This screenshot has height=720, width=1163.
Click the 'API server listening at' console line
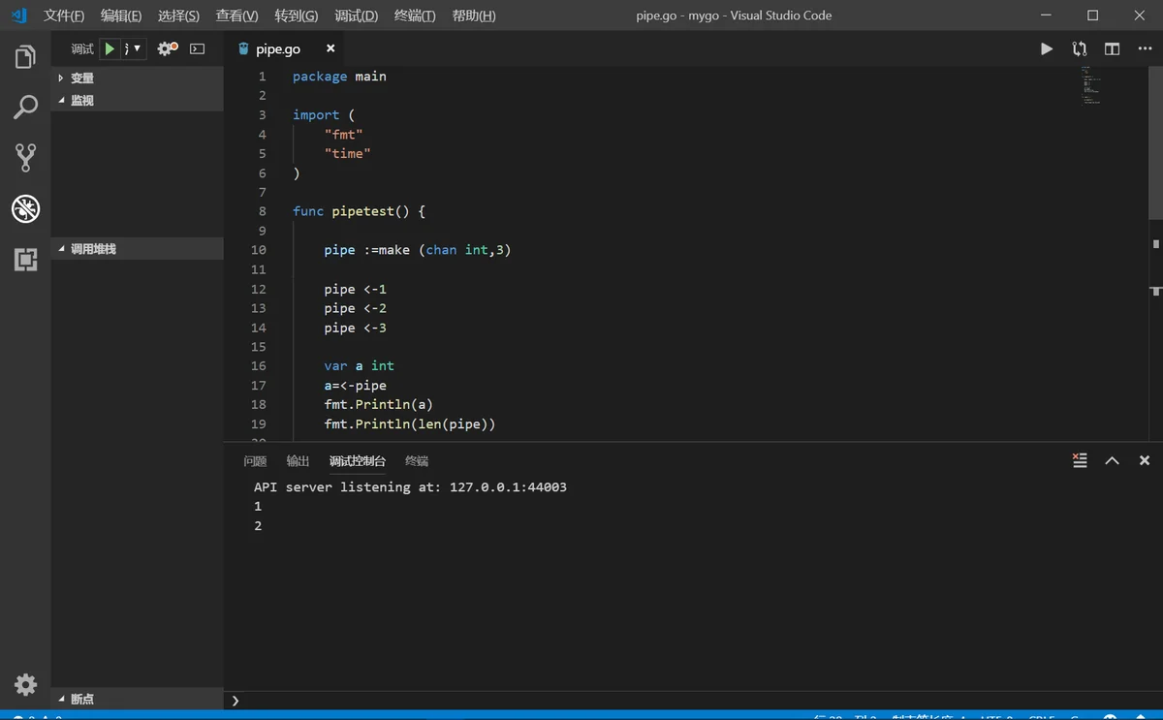[x=410, y=486]
